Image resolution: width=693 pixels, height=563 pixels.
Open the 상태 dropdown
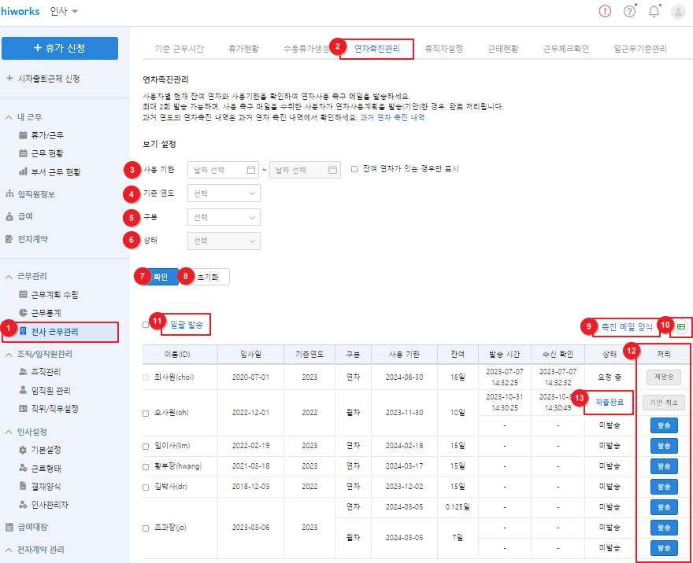(224, 241)
